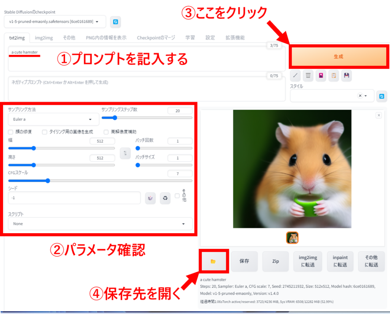
Task: Open output folder with the folder icon
Action: click(x=213, y=261)
